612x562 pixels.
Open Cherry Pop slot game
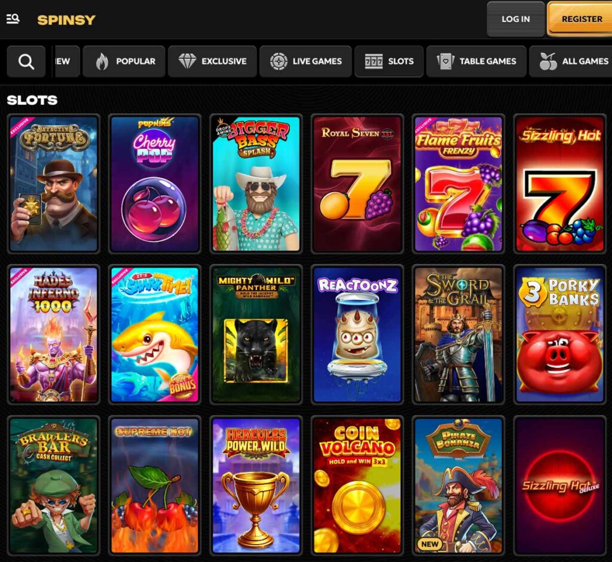click(155, 184)
